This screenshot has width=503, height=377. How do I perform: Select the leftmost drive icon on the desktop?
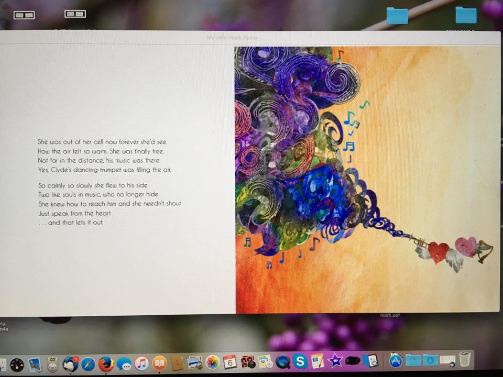point(24,15)
